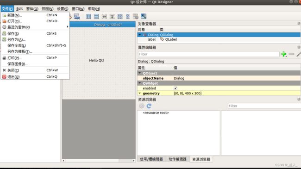This screenshot has width=301, height=169.
Task: Switch to the 动作编辑器 tab
Action: coord(177,159)
